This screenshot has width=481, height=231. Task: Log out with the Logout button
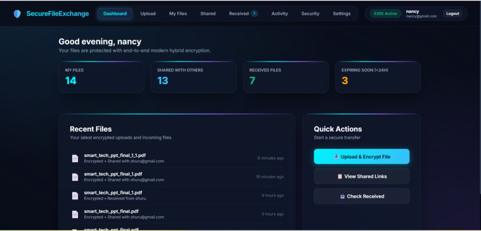tap(452, 14)
